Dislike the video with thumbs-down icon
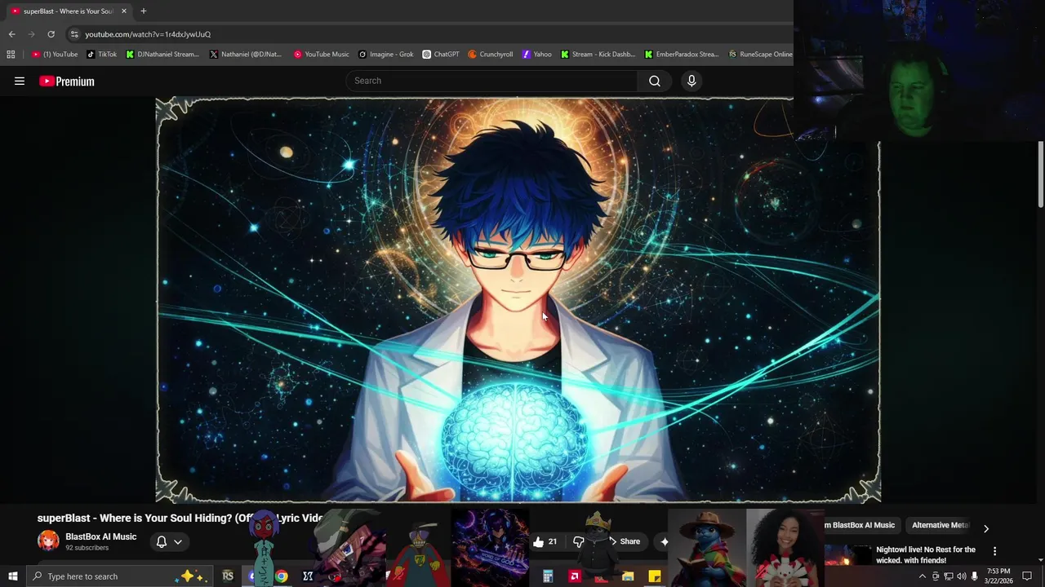The height and width of the screenshot is (587, 1045). (579, 541)
